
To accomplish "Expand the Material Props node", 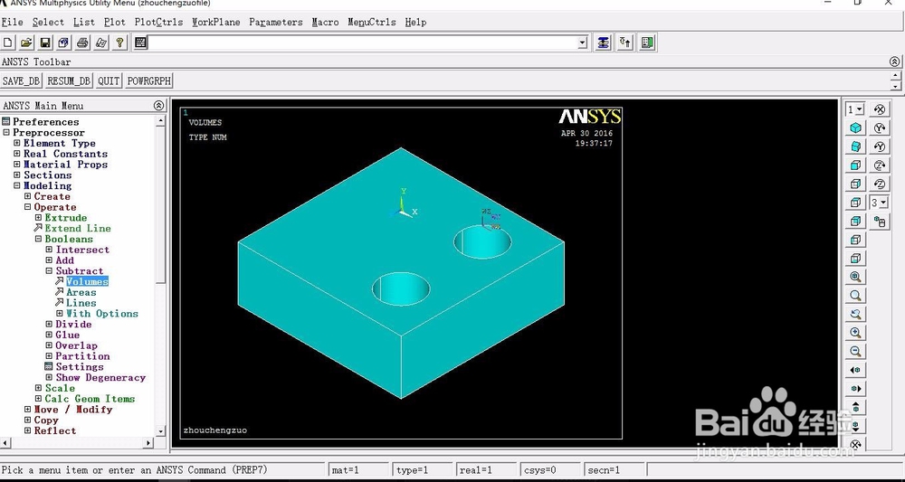I will click(16, 165).
